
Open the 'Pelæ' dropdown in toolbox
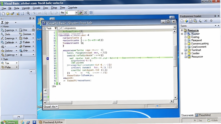17,67
